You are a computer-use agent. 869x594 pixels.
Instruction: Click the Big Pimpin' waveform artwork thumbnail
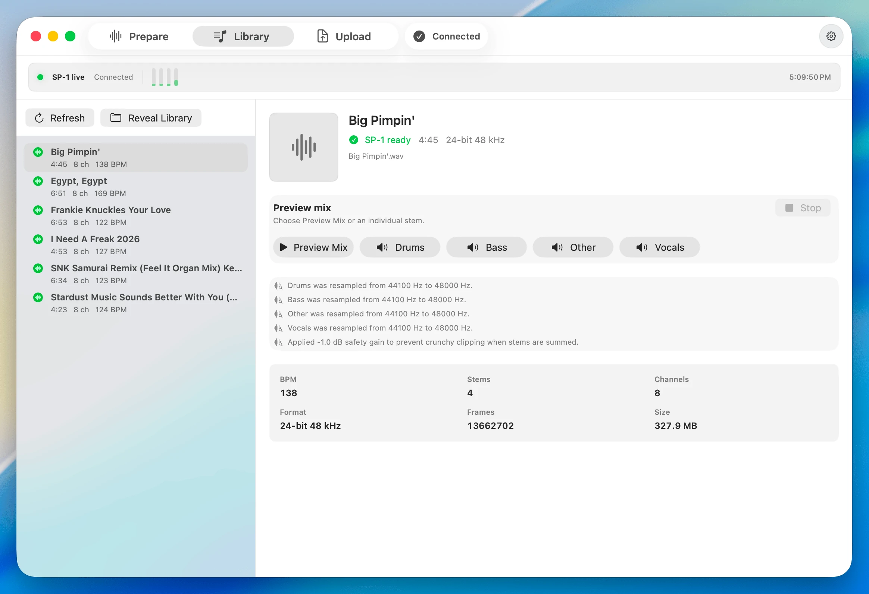304,147
